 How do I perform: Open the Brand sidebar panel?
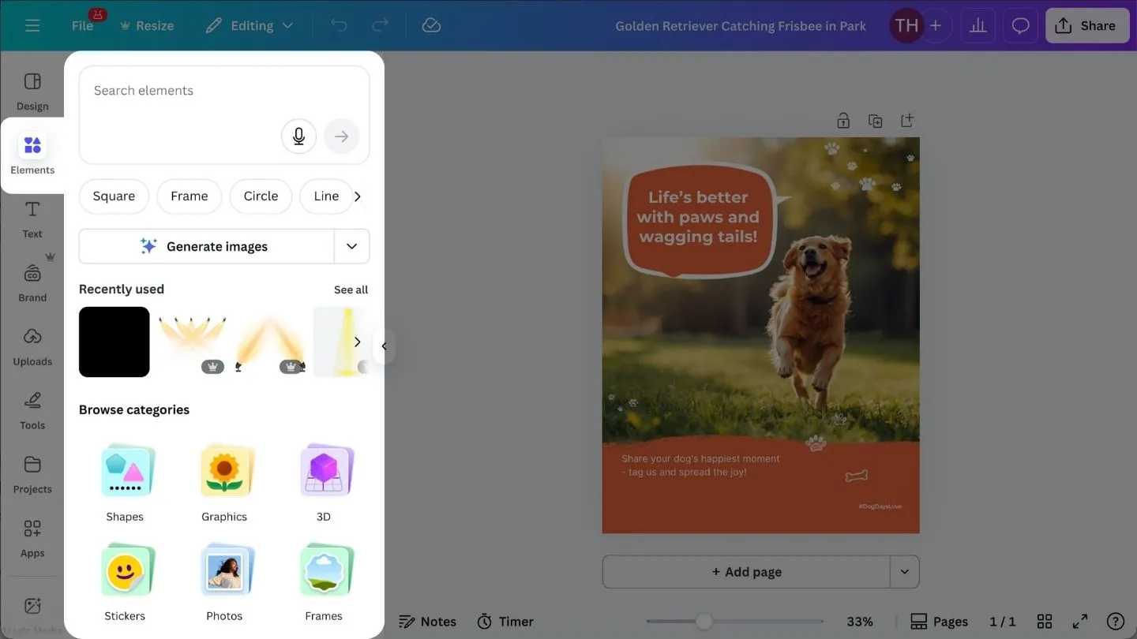[x=32, y=281]
